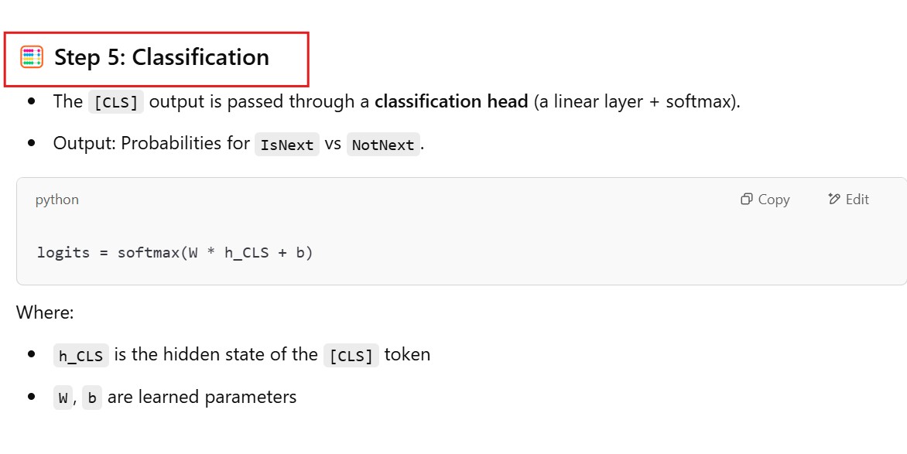The height and width of the screenshot is (454, 907).
Task: Click the "Step 5: Classification" heading
Action: coord(162,57)
